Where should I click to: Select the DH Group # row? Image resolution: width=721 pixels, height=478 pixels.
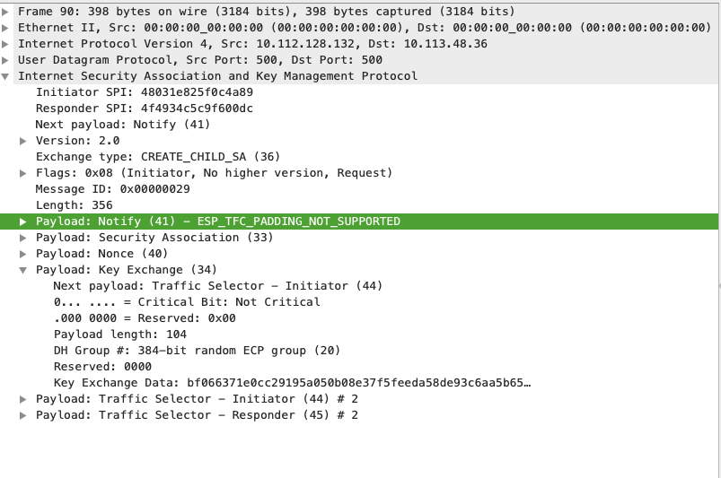(x=197, y=351)
